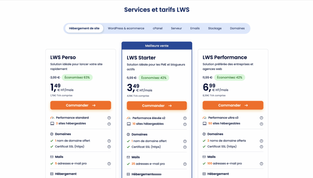The image size is (313, 178).
Task: Click Économisez 42% badge on LWS Performance
Action: coord(230,77)
